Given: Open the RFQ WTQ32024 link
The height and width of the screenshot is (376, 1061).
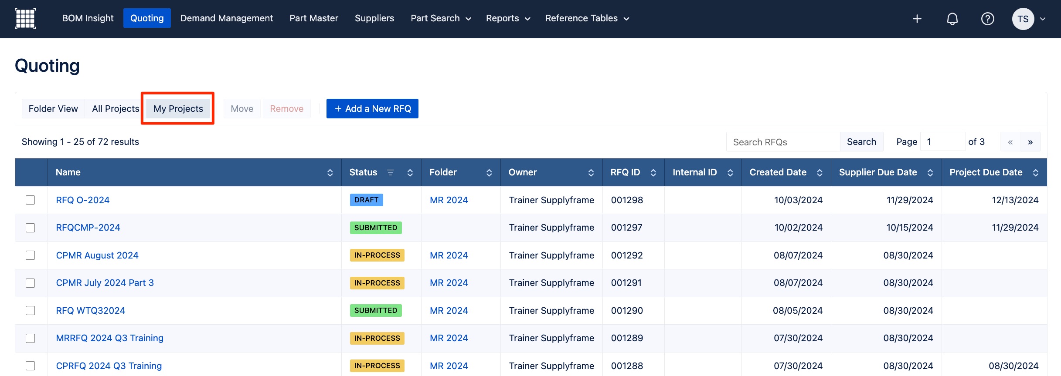Looking at the screenshot, I should (91, 311).
